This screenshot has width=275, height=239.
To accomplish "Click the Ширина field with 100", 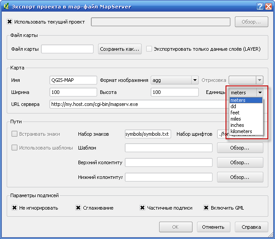I will 73,92.
